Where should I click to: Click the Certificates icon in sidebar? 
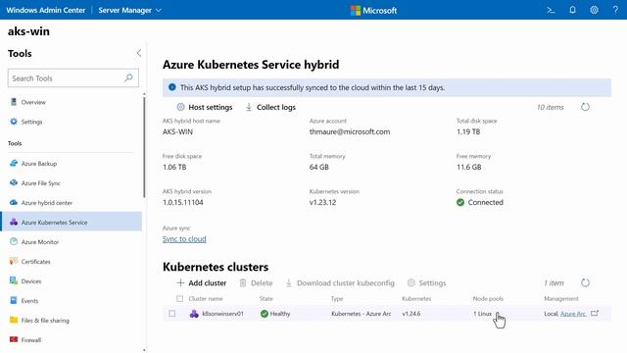point(14,261)
